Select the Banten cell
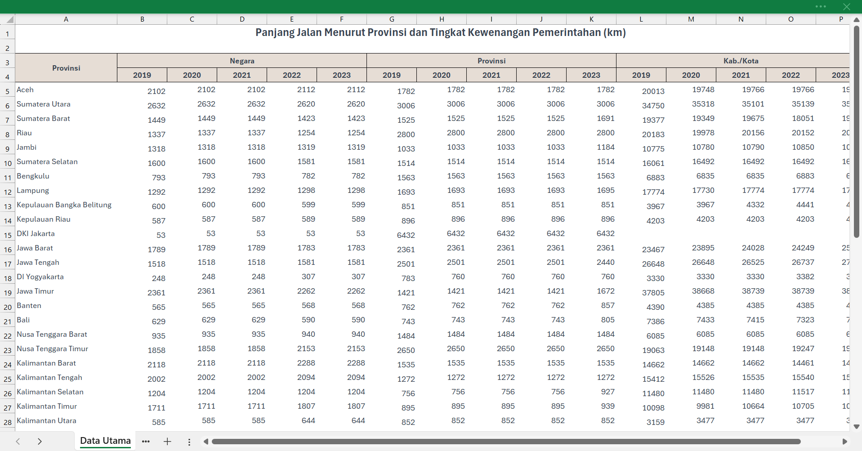The width and height of the screenshot is (862, 451). [x=66, y=305]
